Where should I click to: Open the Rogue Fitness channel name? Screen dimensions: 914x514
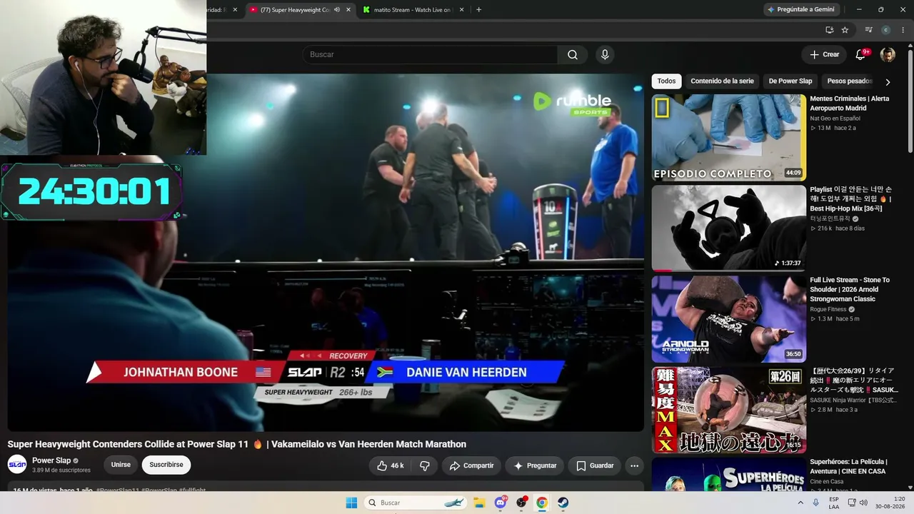828,309
